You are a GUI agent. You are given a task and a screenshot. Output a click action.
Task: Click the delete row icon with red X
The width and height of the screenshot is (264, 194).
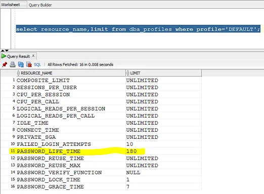tap(29, 64)
